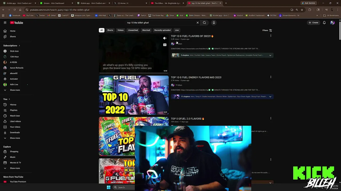
Task: Expand the 11 chapters list on second video
Action: [x=270, y=97]
